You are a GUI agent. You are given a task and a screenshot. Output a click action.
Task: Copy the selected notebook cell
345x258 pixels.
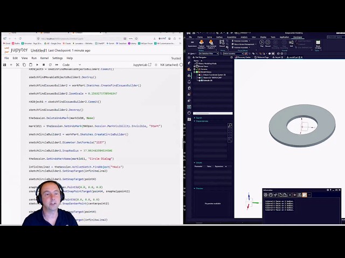(x=24, y=64)
